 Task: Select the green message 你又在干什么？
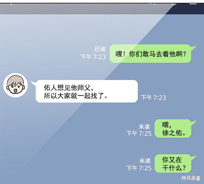point(173,164)
